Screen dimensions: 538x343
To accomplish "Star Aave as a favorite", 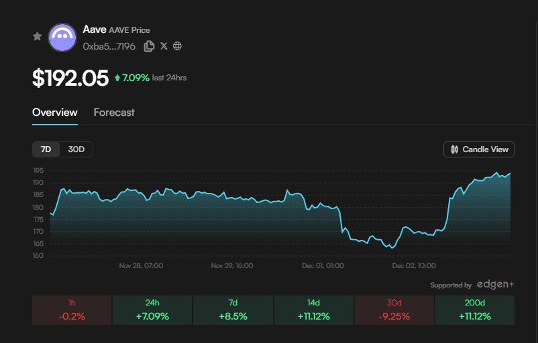I will pos(38,37).
